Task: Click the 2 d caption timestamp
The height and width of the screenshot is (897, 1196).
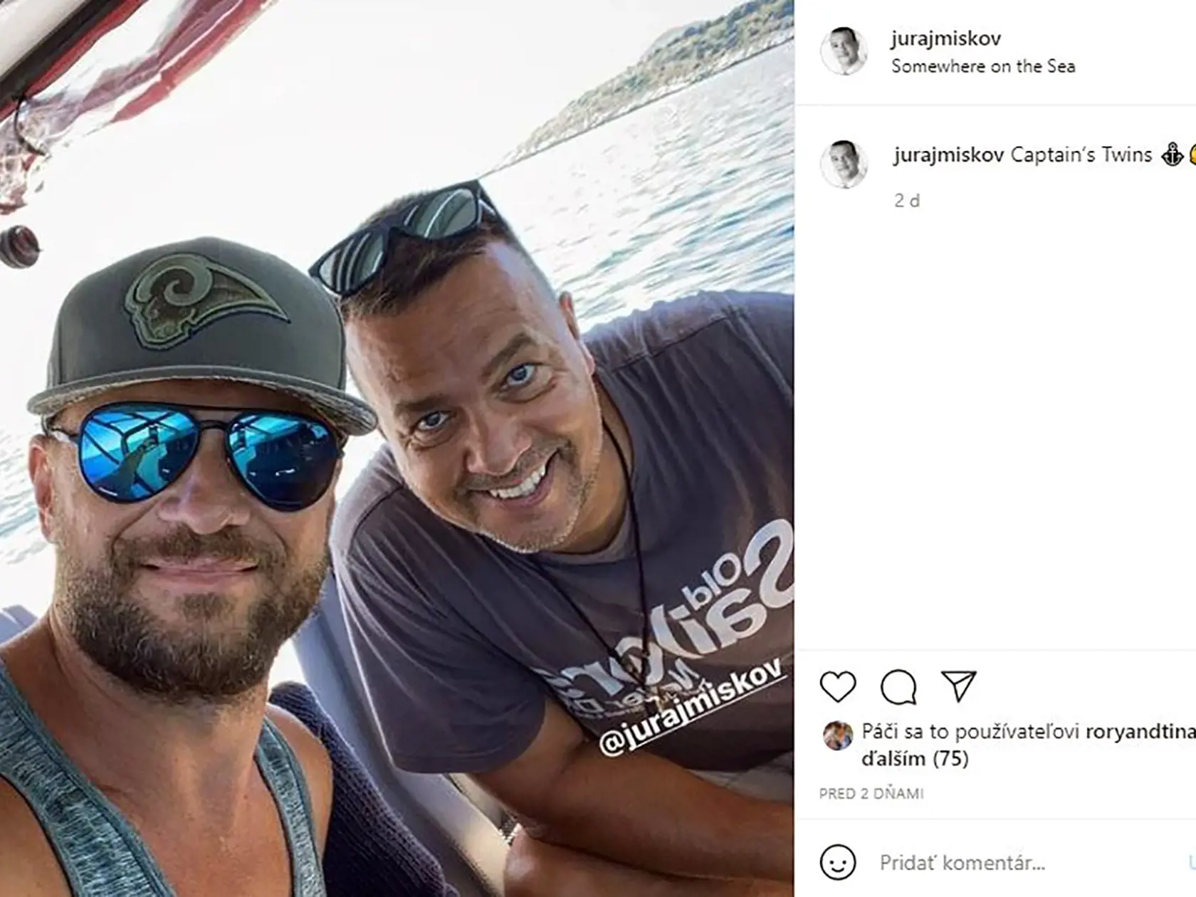Action: point(907,201)
